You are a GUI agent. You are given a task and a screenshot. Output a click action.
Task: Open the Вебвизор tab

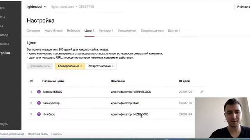pyautogui.click(x=73, y=30)
